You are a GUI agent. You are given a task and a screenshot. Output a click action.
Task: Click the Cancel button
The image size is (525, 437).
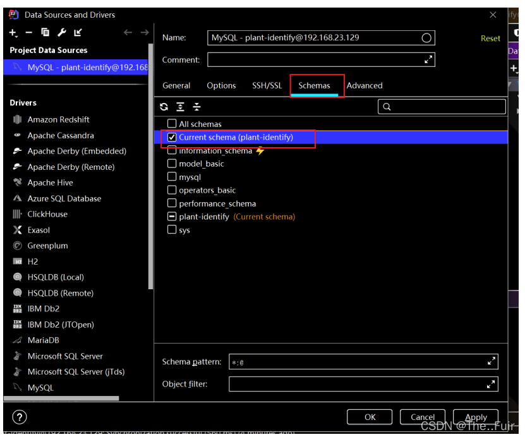click(x=423, y=417)
